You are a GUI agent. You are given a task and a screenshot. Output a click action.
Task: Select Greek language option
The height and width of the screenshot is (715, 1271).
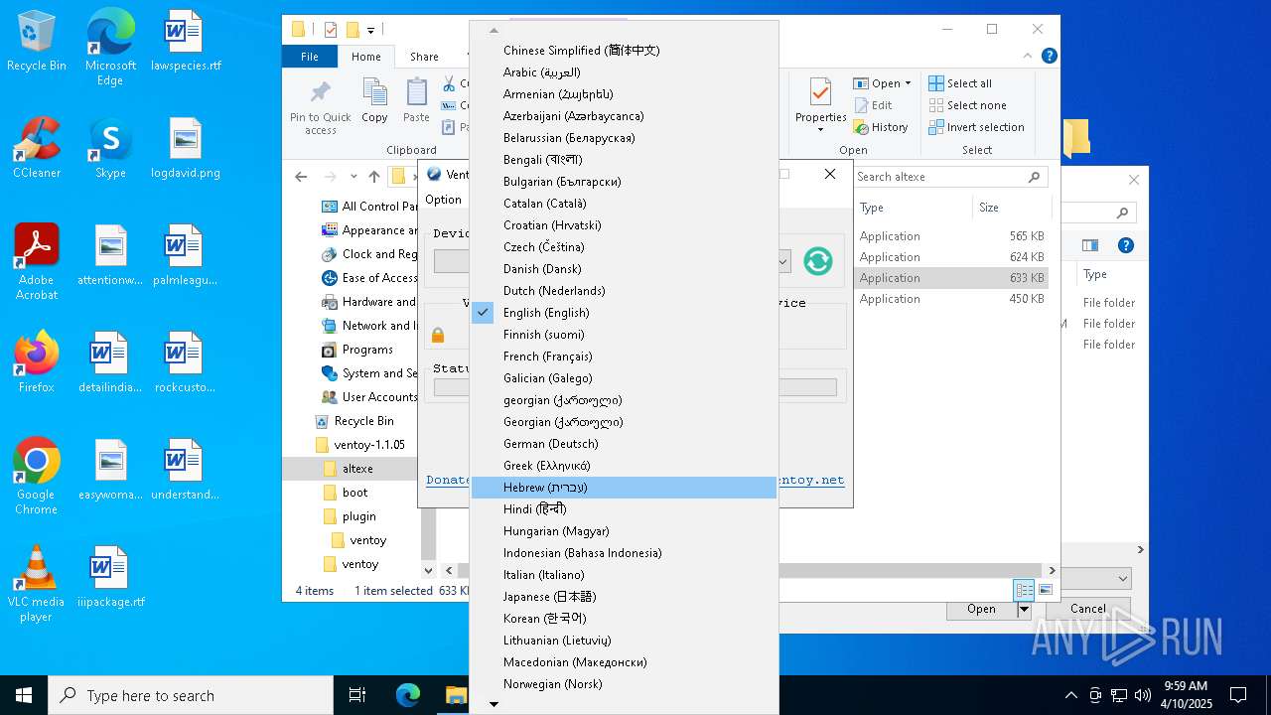point(624,466)
